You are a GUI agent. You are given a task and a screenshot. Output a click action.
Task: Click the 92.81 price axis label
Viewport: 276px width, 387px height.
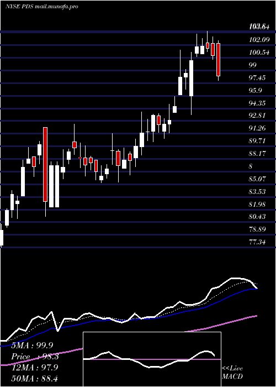coord(257,115)
